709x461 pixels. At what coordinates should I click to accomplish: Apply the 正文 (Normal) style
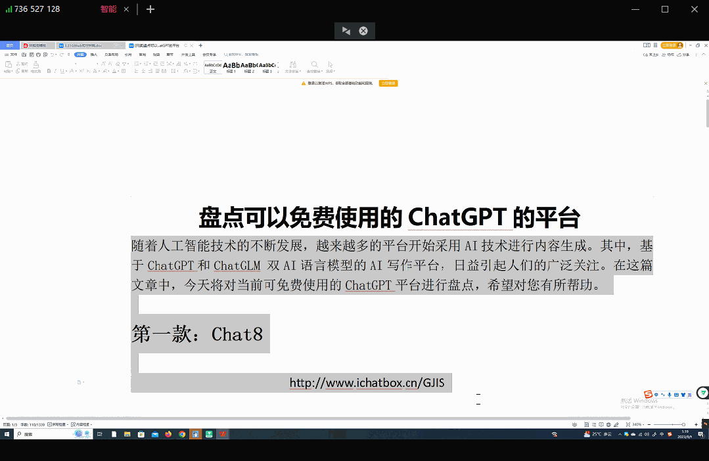tap(213, 67)
